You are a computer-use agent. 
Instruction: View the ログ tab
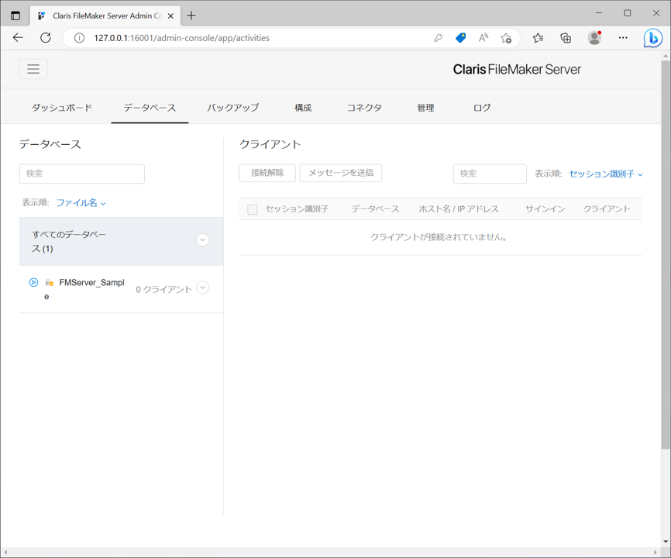tap(482, 108)
